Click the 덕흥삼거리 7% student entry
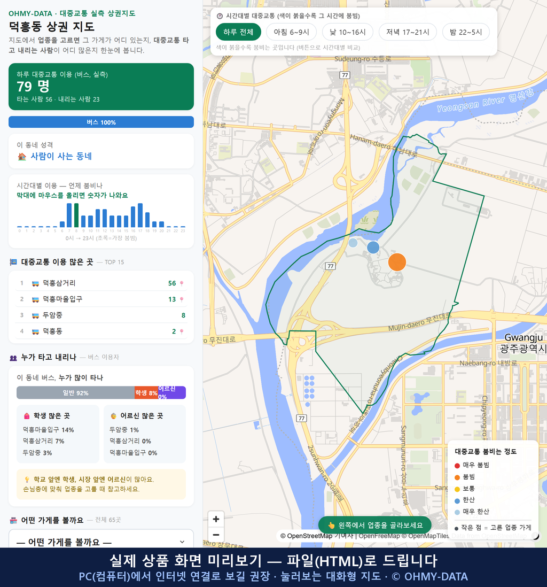547x587 pixels. [43, 442]
